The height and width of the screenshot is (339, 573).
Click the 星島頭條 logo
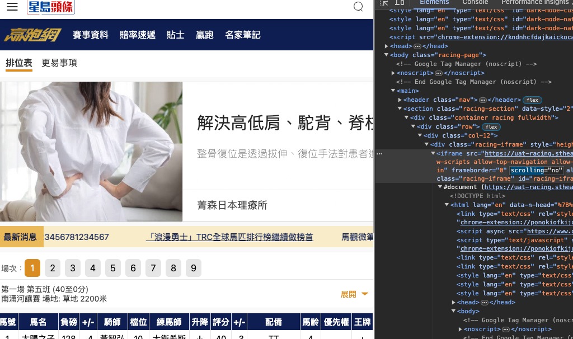coord(50,7)
